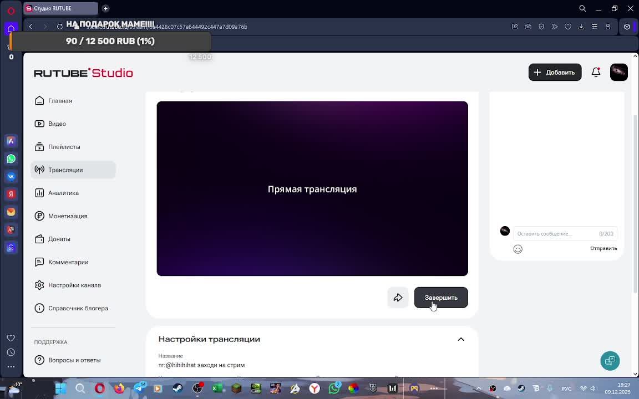Screen dimensions: 639x399
Task: Click the RUTUBE Studio logo
Action: [x=84, y=73]
